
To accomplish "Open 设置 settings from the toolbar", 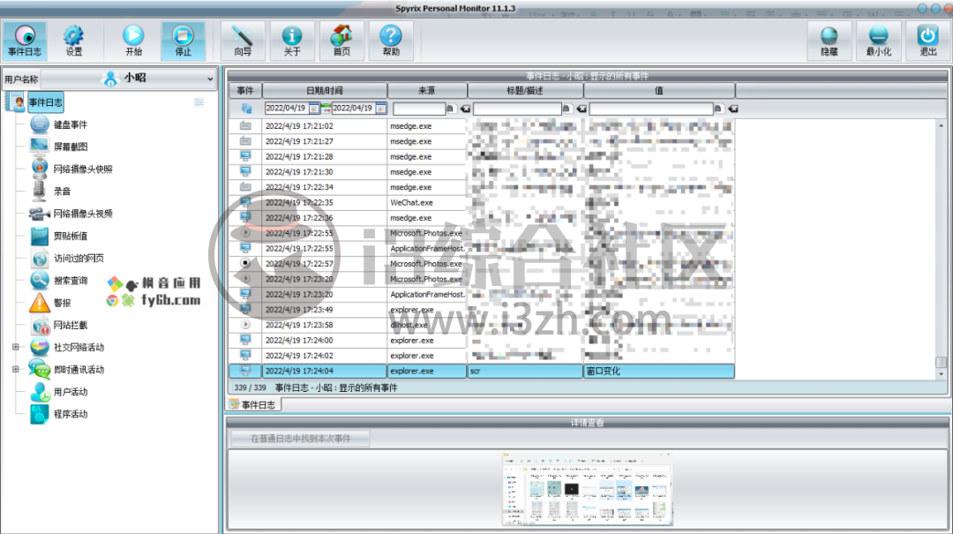I will coord(73,41).
